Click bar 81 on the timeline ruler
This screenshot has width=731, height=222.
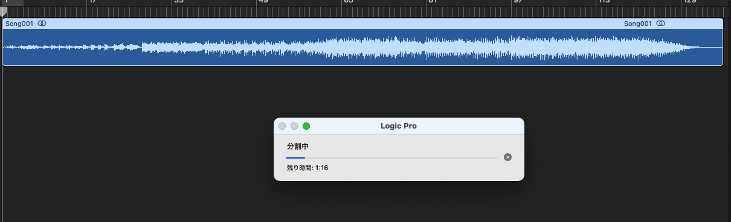pyautogui.click(x=433, y=2)
